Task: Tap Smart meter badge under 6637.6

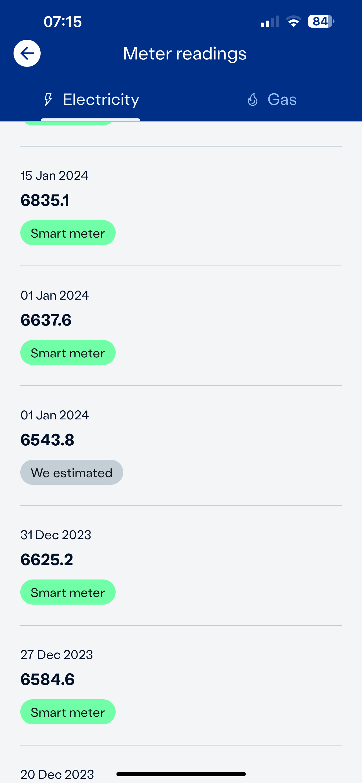Action: coord(68,353)
